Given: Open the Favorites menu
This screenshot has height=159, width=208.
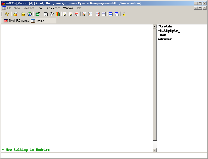Looking at the screenshot, I should pos(28,8).
